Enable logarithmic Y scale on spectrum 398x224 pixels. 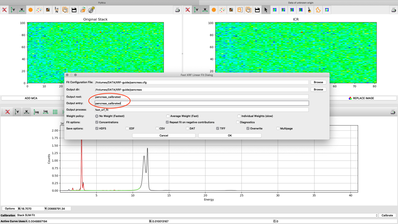36,112
